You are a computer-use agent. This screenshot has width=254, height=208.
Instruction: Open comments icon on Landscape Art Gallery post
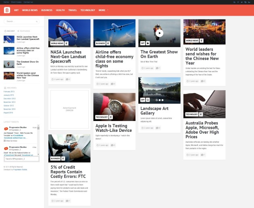click(157, 128)
